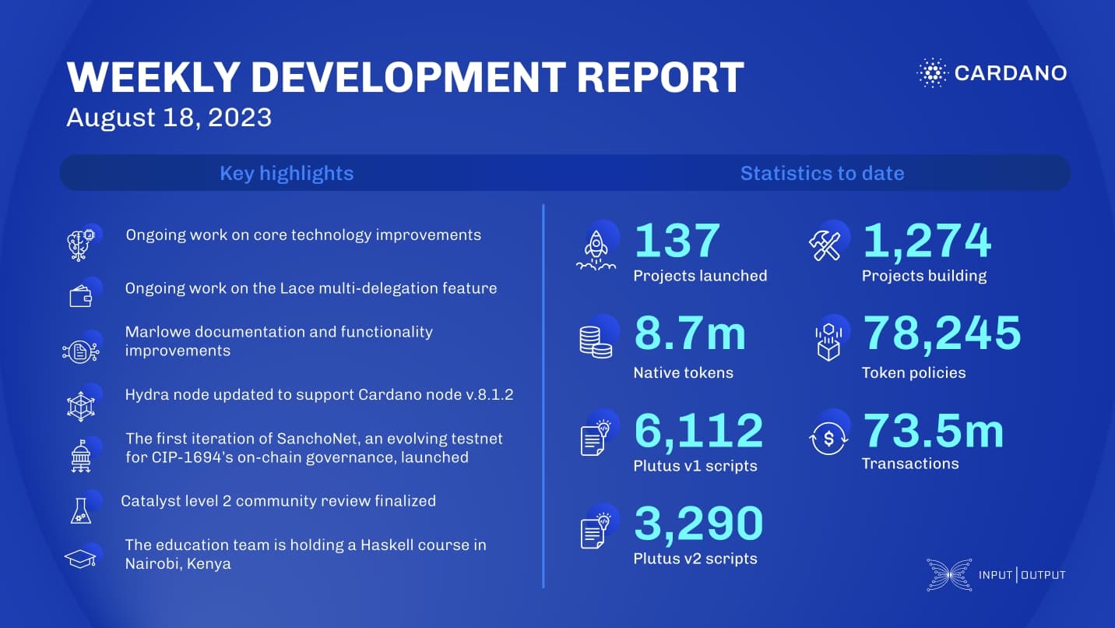This screenshot has width=1115, height=628.
Task: Click the INPUT | OUTPUT brand text
Action: [1022, 575]
